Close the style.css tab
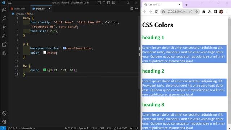This screenshot has height=130, width=231. click(x=49, y=9)
